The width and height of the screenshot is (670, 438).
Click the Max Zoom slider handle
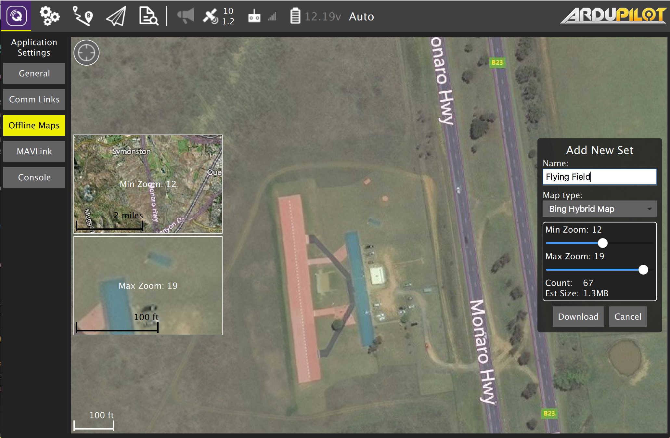point(643,270)
